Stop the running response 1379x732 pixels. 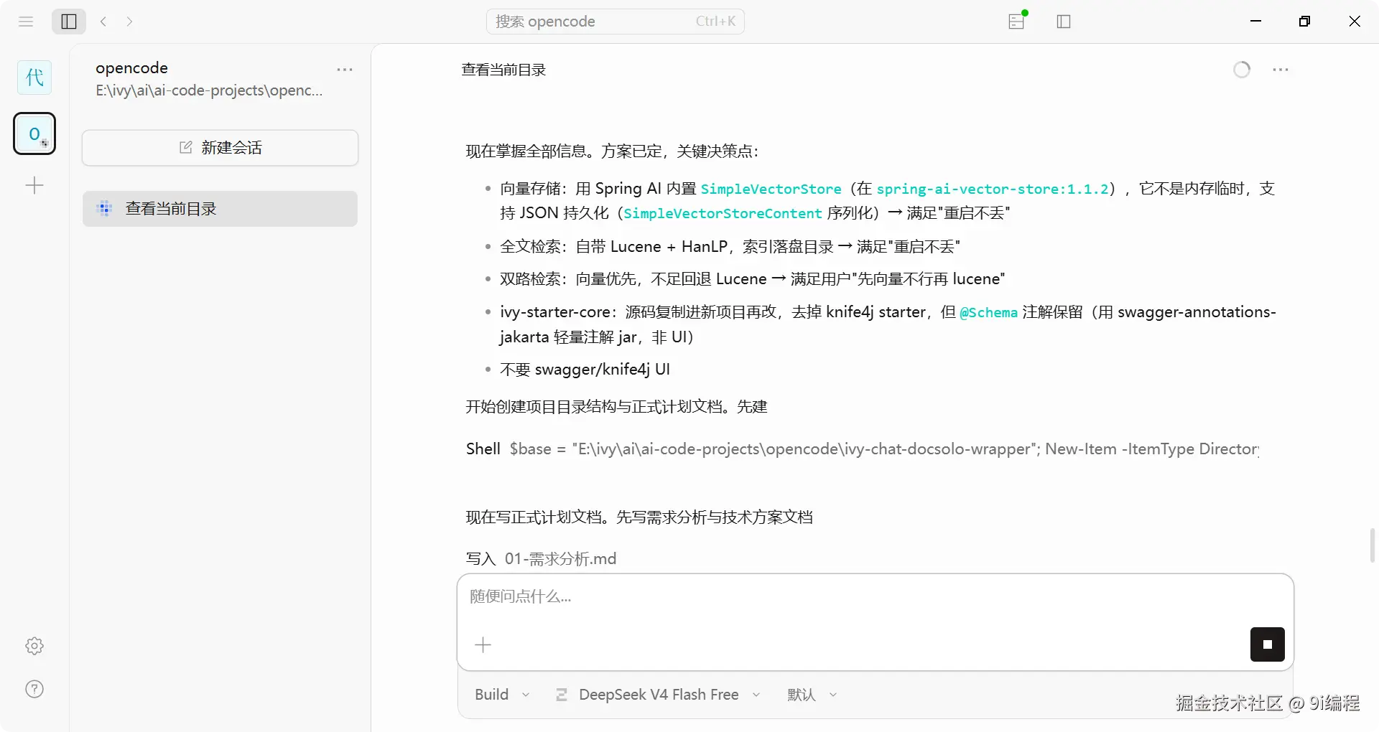click(x=1268, y=644)
